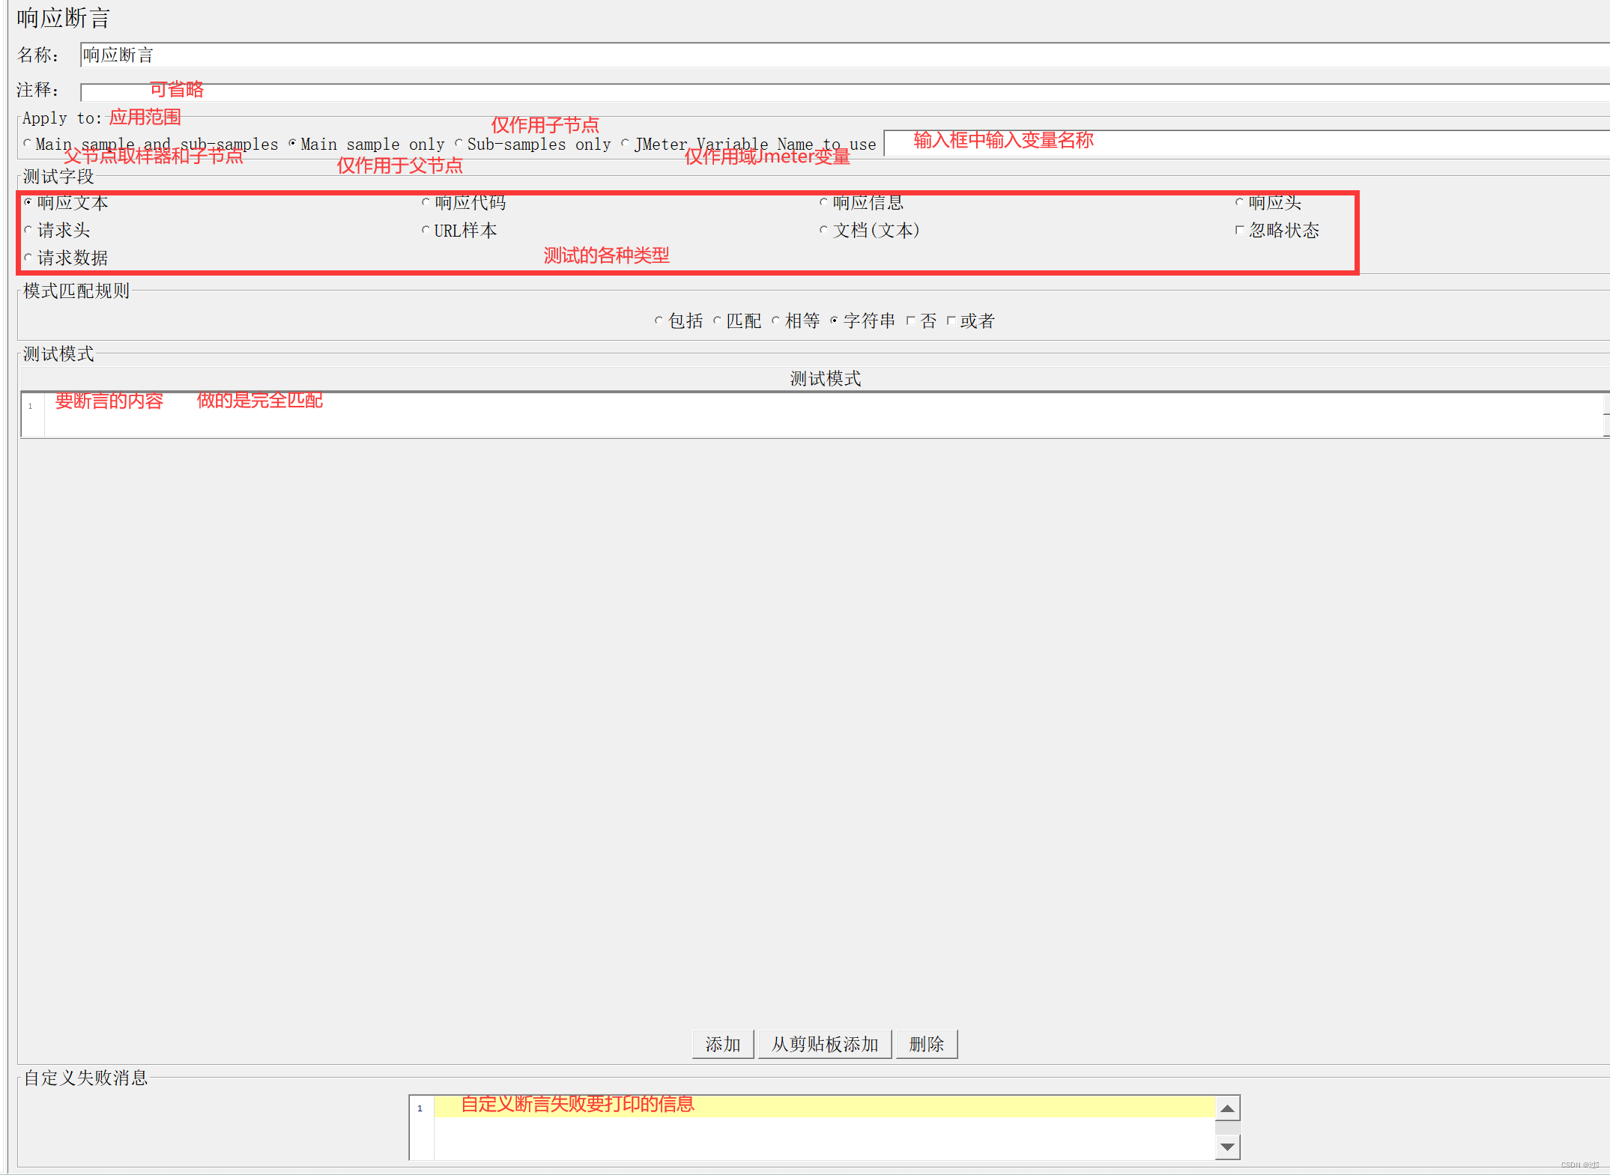This screenshot has width=1610, height=1175.
Task: Select Sub-samples only radio option
Action: 459,144
